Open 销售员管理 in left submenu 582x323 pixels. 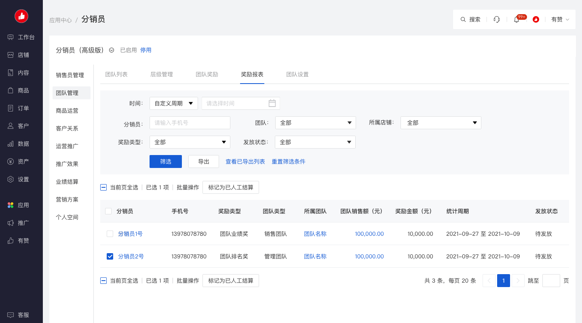click(x=70, y=75)
